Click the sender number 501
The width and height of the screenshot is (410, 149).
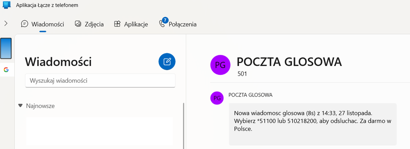[242, 74]
